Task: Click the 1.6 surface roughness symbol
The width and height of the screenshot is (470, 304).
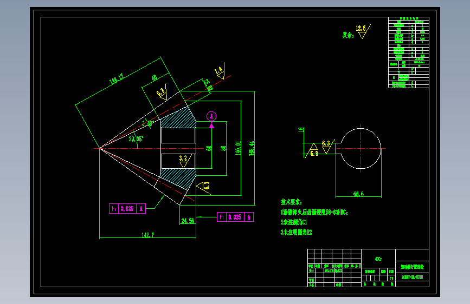Action: coord(220,71)
